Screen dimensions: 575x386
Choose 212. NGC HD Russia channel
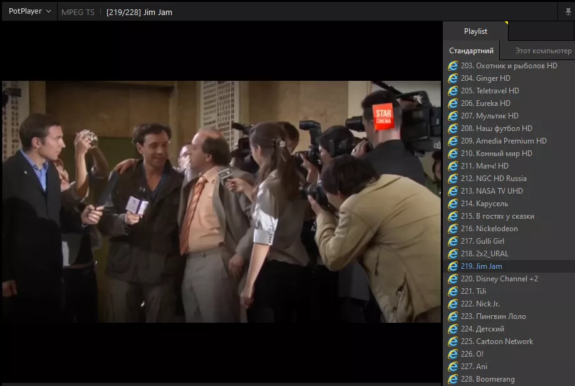(x=509, y=179)
